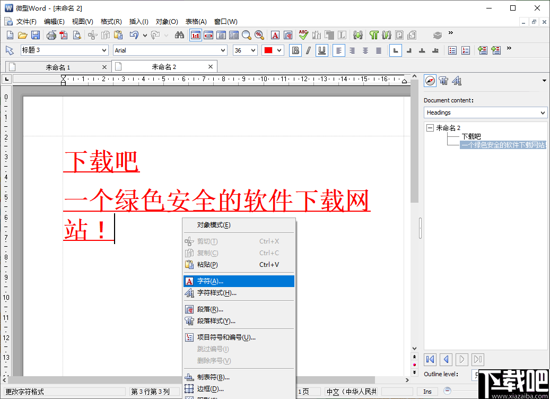The height and width of the screenshot is (399, 550).
Task: Open the Zoom magnifier icon
Action: tap(246, 35)
